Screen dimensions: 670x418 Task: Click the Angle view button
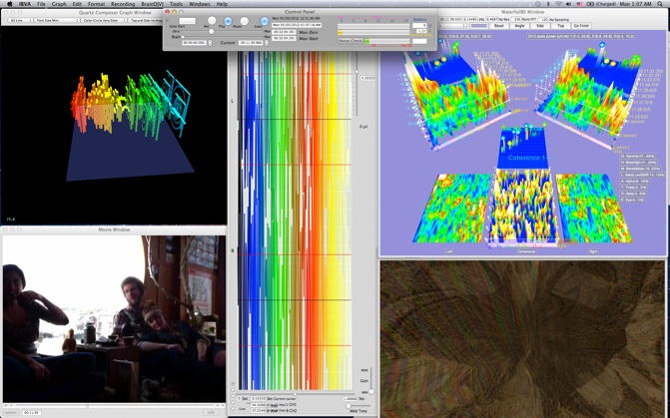click(519, 26)
